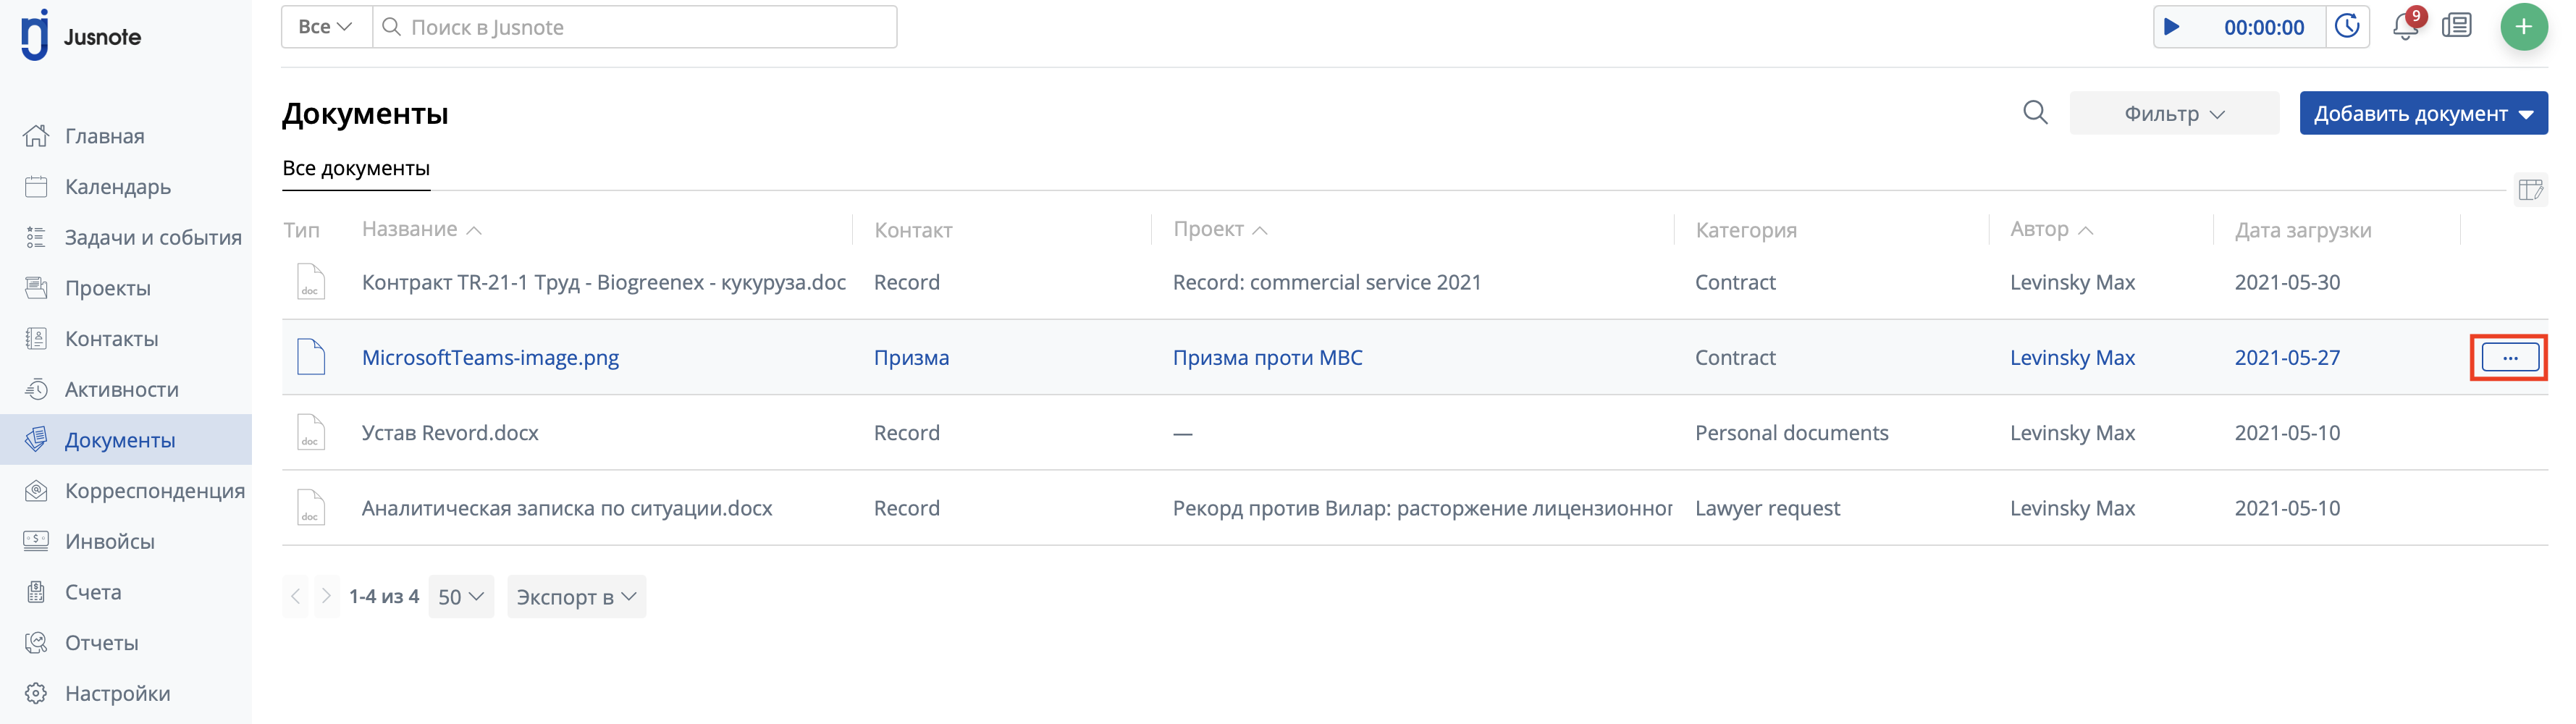Sort by Автор column
This screenshot has width=2576, height=724.
(x=2051, y=229)
